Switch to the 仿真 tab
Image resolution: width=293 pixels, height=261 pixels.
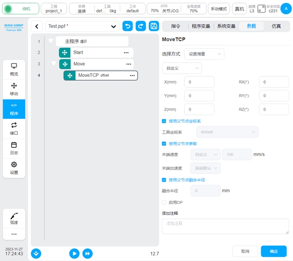(276, 26)
